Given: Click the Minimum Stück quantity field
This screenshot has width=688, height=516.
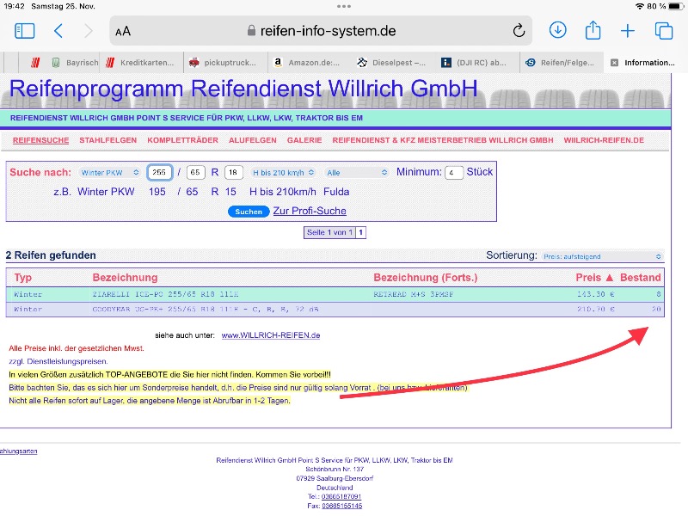Looking at the screenshot, I should click(454, 173).
